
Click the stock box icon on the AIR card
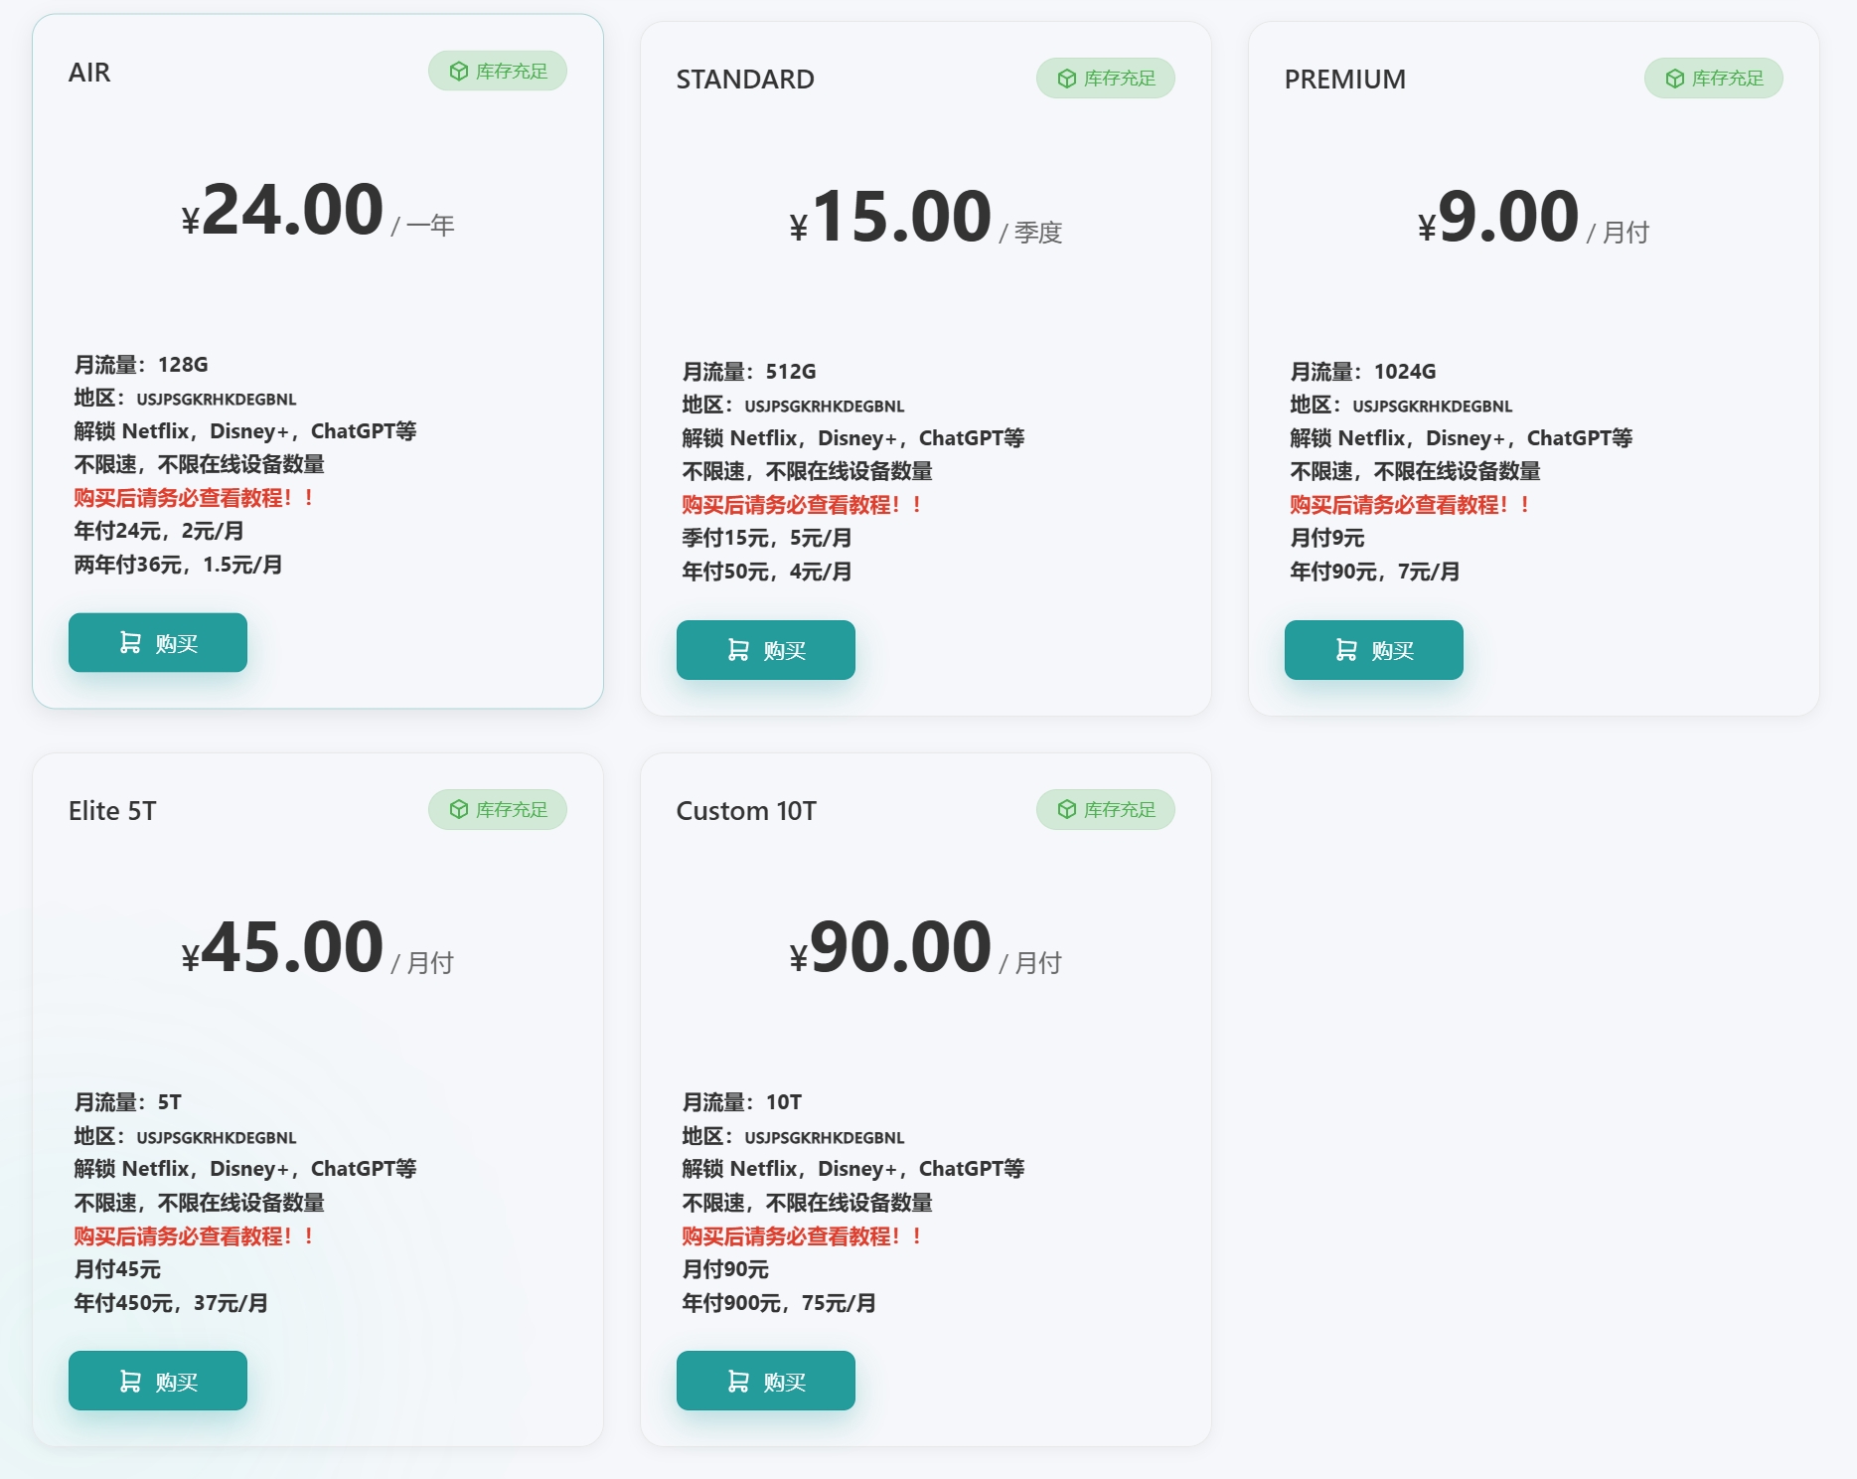[x=459, y=72]
